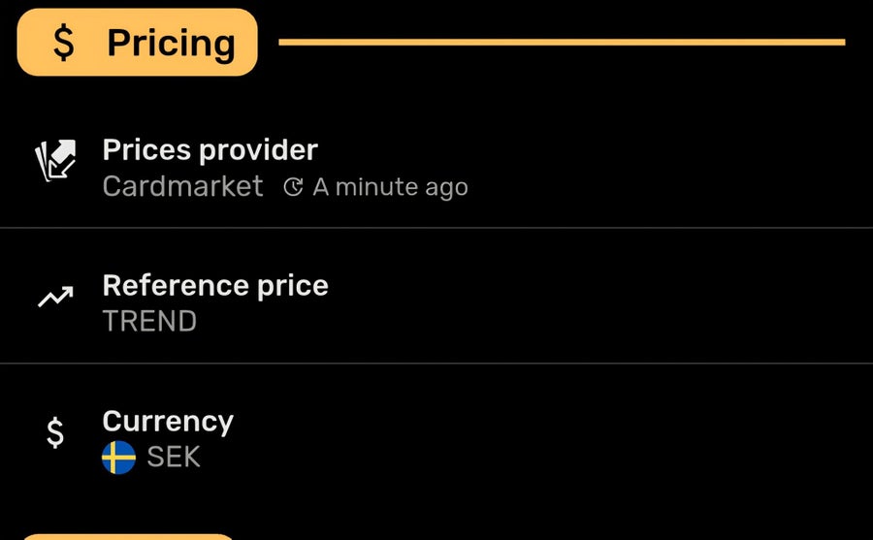873x540 pixels.
Task: Open the Prices provider setting
Action: [x=436, y=167]
